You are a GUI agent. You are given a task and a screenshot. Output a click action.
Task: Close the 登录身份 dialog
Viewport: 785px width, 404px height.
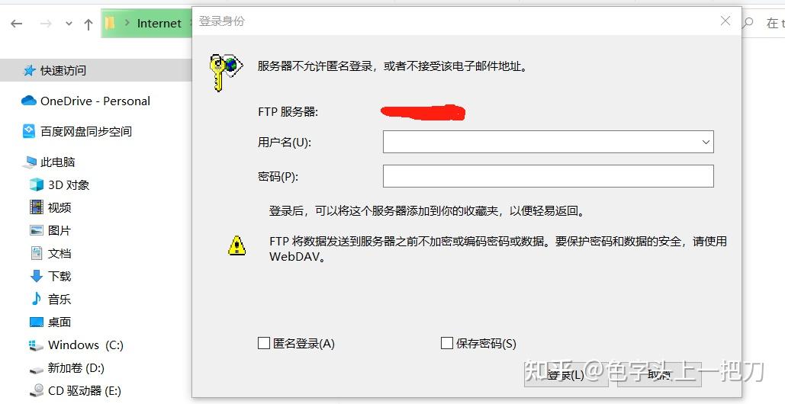pyautogui.click(x=725, y=21)
